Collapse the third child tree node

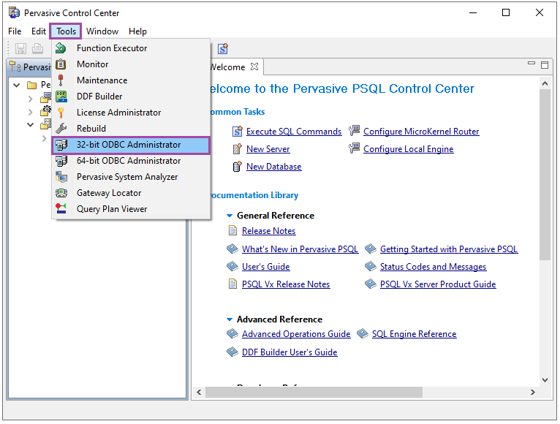[x=31, y=125]
